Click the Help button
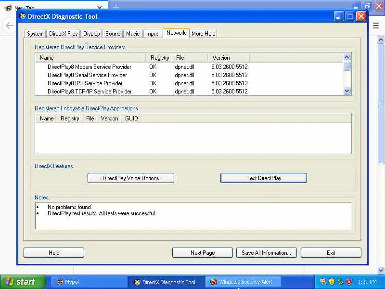Image resolution: width=385 pixels, height=289 pixels. (x=54, y=253)
